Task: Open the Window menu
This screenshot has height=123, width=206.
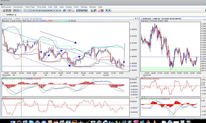Action: coord(93,7)
